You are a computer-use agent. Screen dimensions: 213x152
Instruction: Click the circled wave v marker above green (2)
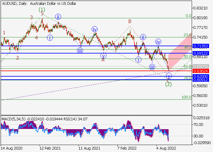pyautogui.click(x=169, y=76)
